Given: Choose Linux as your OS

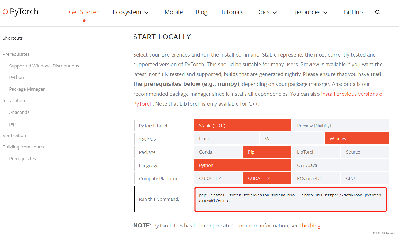Looking at the screenshot, I should pos(226,139).
